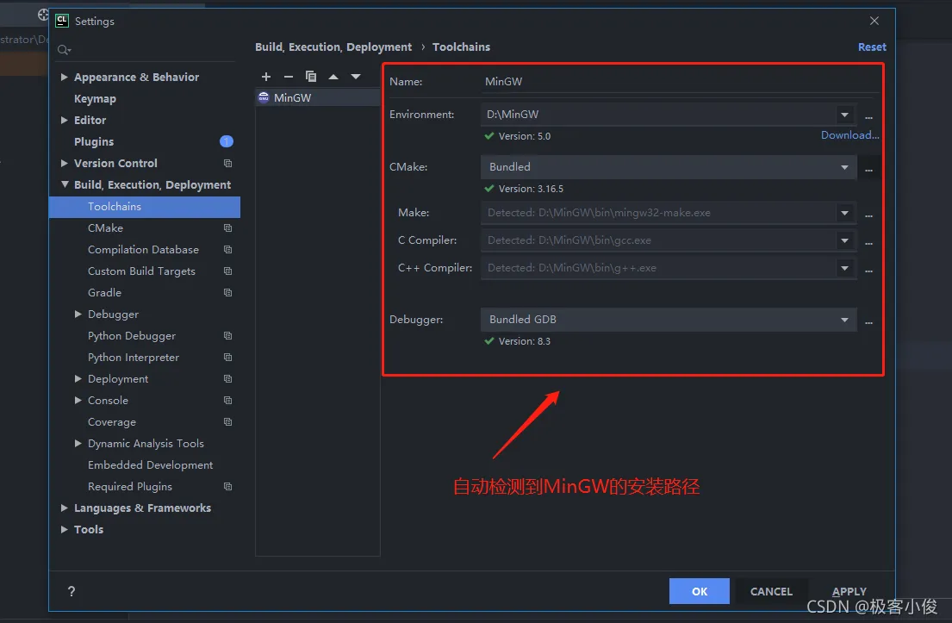Click the settings search magnifier icon
Screen dimensions: 952x623
click(63, 50)
